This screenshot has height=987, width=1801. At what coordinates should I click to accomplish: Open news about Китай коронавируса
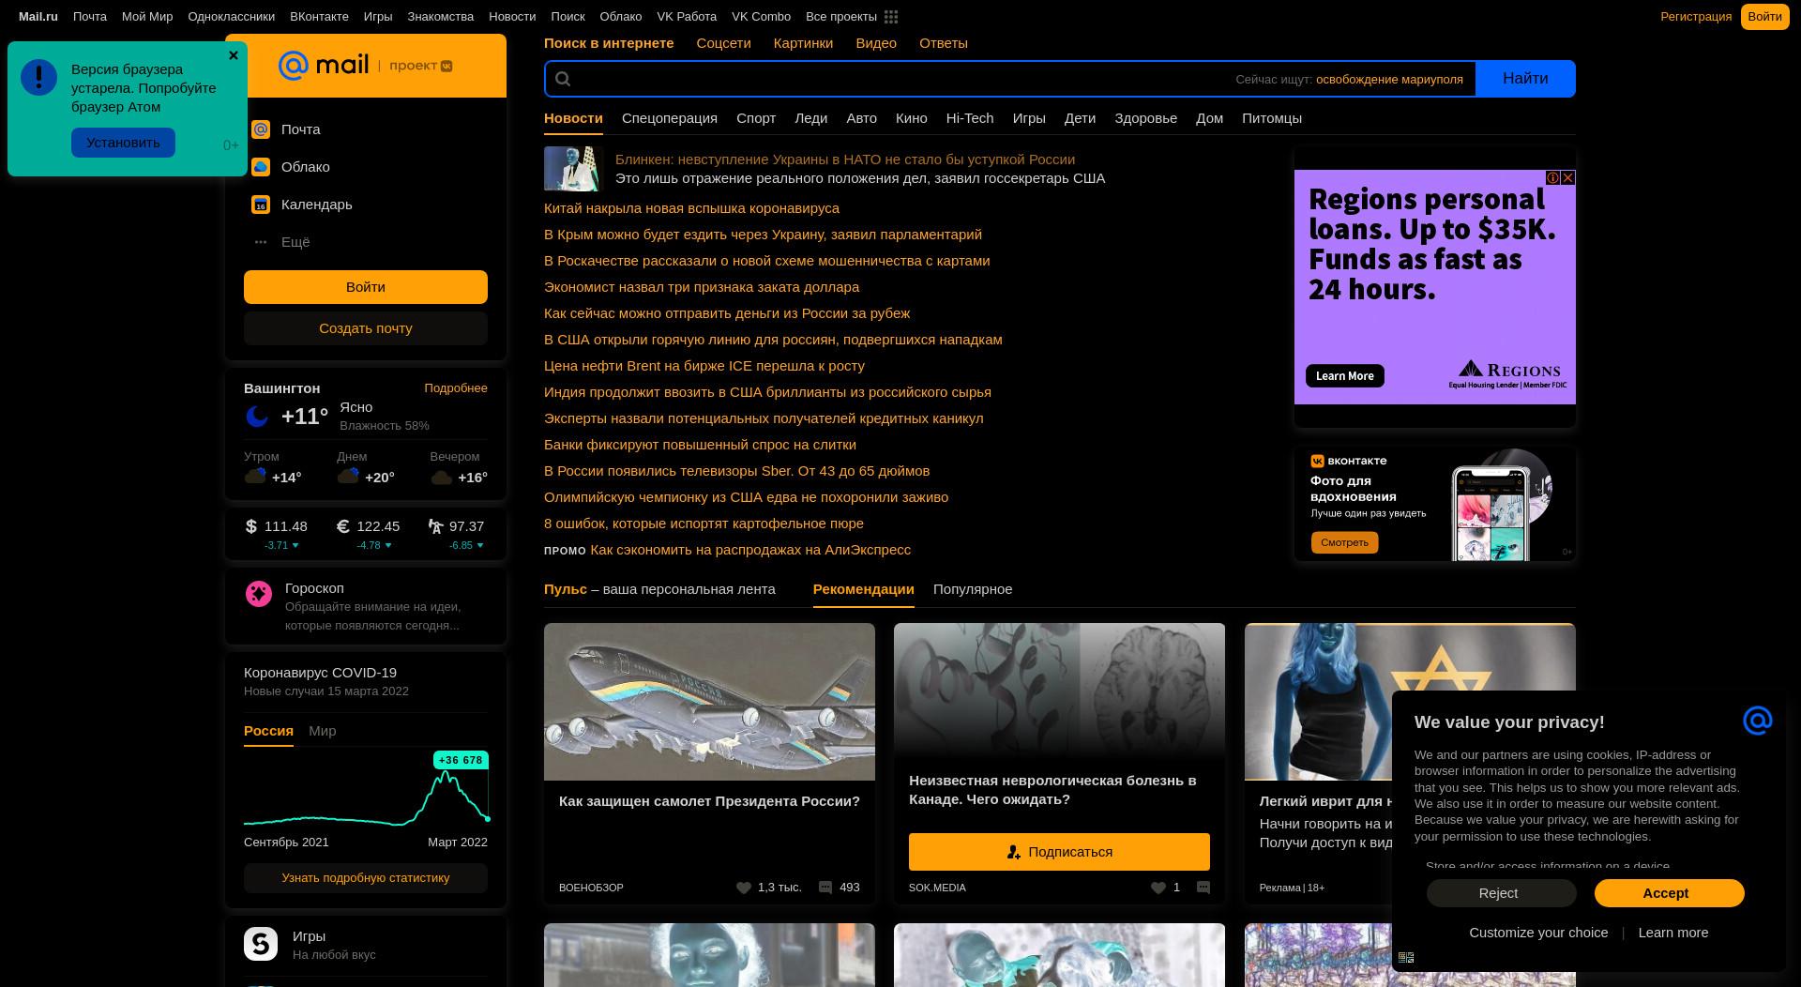691,208
